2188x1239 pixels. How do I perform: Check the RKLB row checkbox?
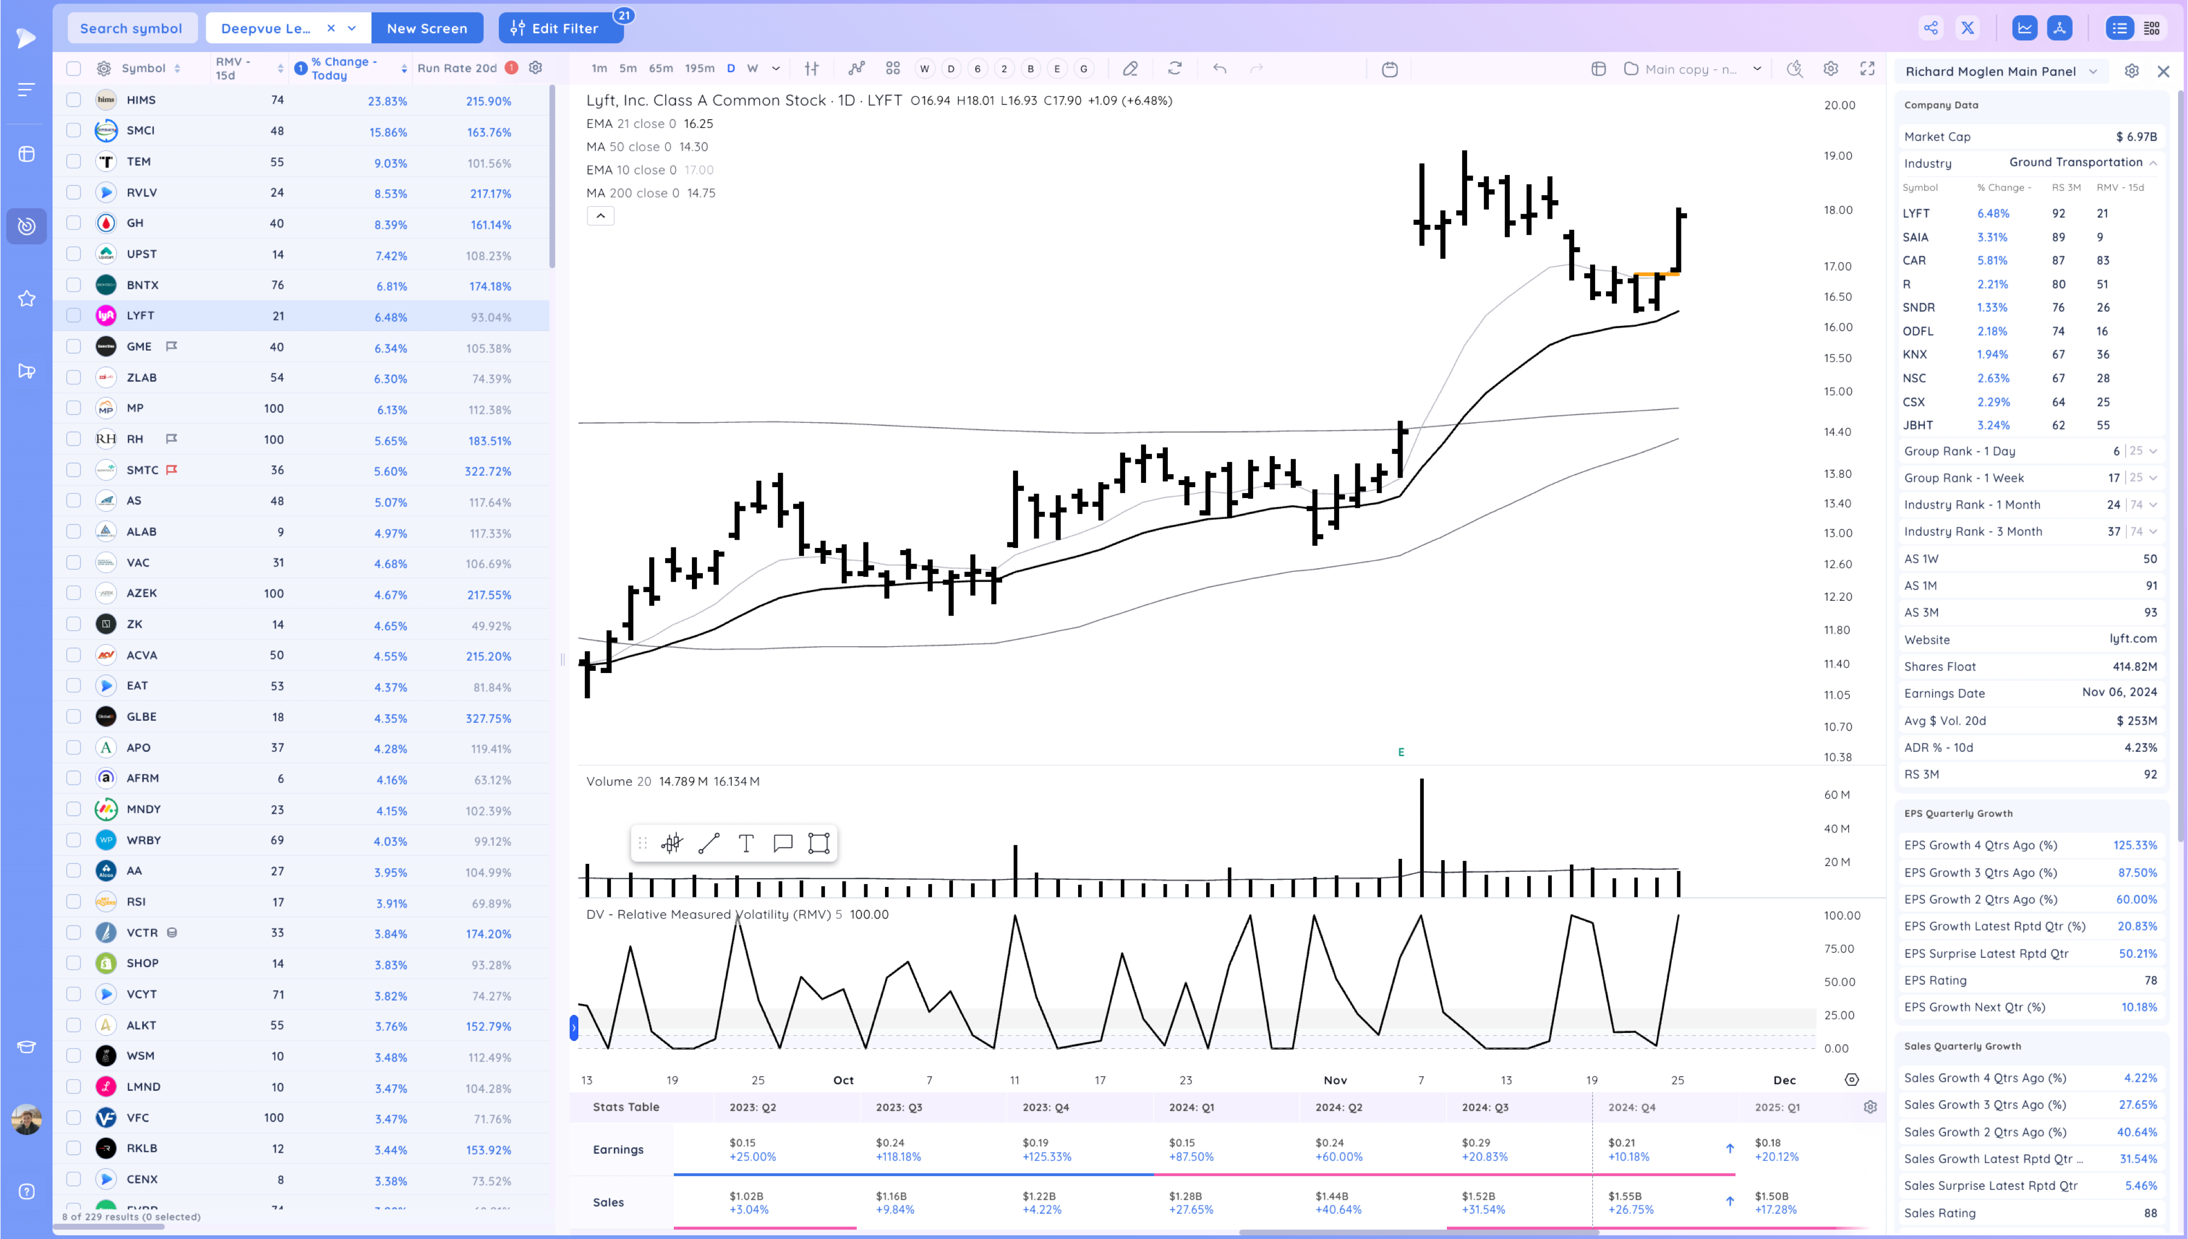coord(74,1148)
